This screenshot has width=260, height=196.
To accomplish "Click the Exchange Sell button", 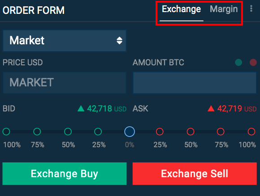I will 195,174.
